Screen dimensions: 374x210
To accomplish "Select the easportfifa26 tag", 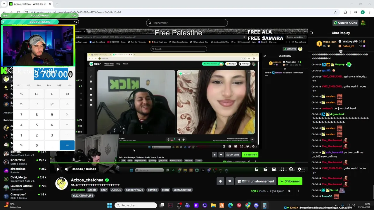I will click(x=134, y=190).
